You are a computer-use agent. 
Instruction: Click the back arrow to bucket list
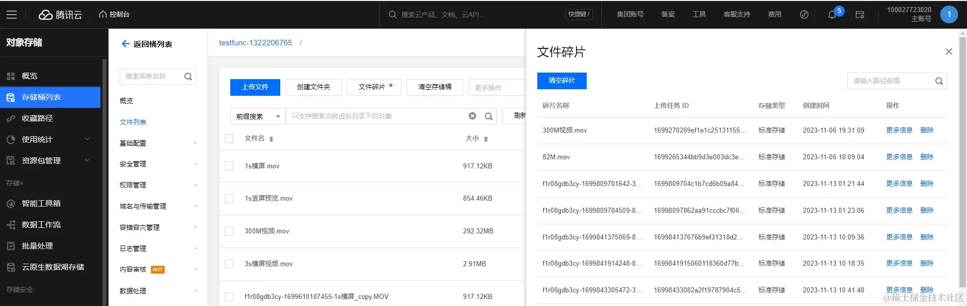click(126, 44)
